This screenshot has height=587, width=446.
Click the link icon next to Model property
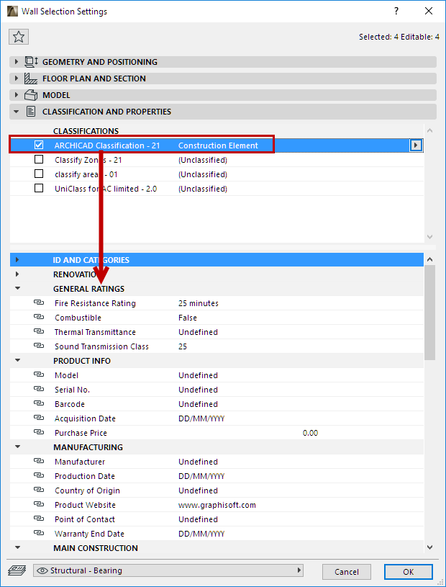coord(39,375)
